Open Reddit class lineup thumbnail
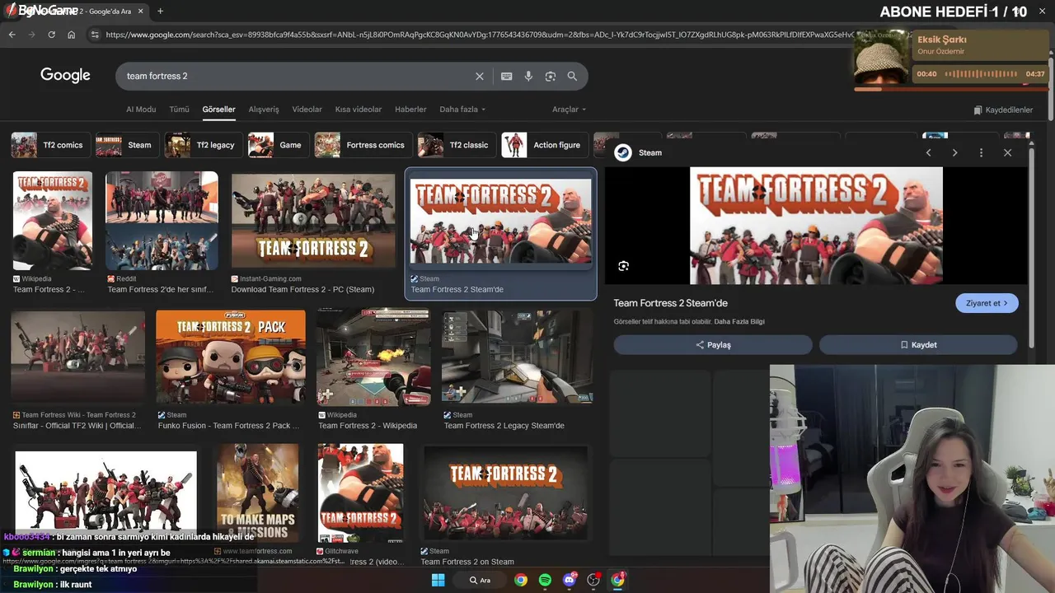 point(162,221)
